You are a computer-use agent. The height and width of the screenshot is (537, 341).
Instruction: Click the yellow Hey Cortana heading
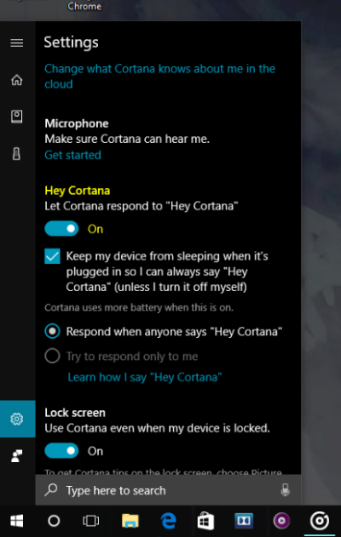tap(78, 191)
